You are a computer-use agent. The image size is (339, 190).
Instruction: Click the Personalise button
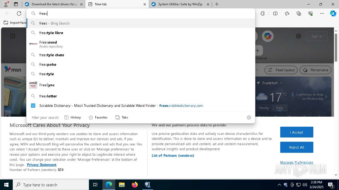[x=315, y=70]
